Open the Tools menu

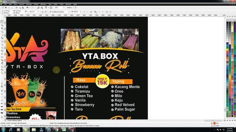pos(62,4)
